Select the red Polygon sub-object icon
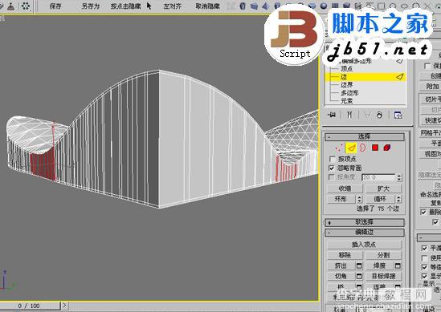 pos(375,147)
